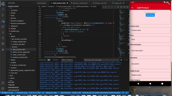Restart the debug session
Viewport: 172px width, 96px height.
click(x=121, y=7)
